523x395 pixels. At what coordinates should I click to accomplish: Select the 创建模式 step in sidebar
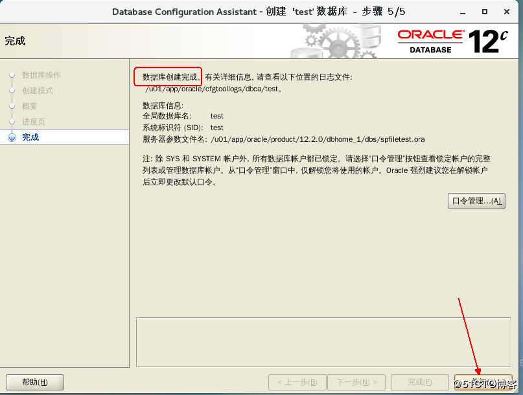coord(38,91)
